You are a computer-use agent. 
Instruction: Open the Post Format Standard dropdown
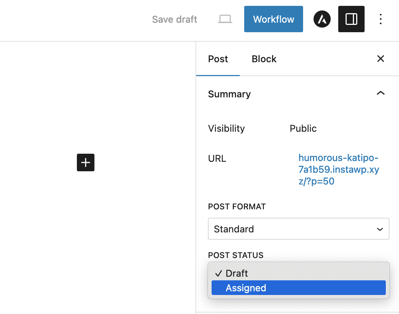(298, 229)
